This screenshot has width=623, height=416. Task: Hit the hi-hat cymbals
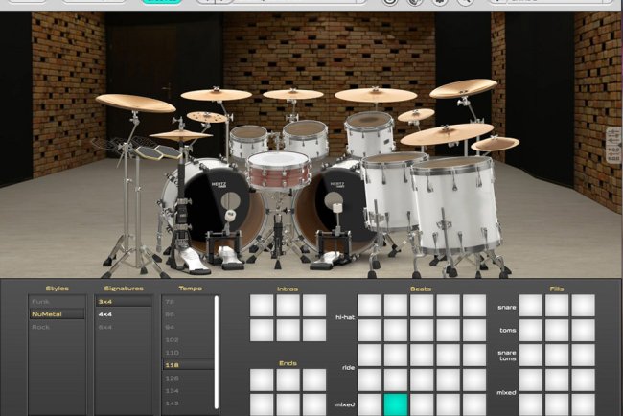pyautogui.click(x=181, y=135)
